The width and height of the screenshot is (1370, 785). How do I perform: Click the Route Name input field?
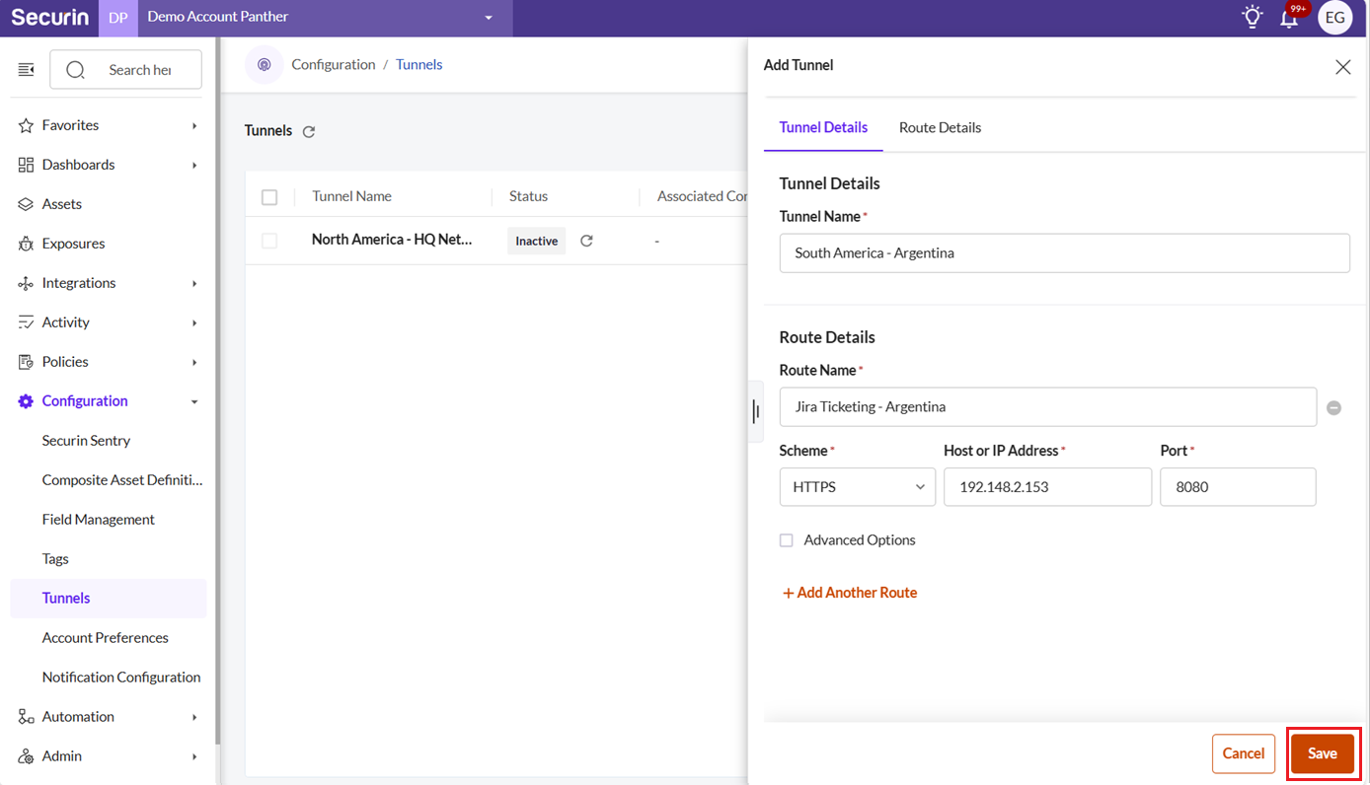[1047, 407]
